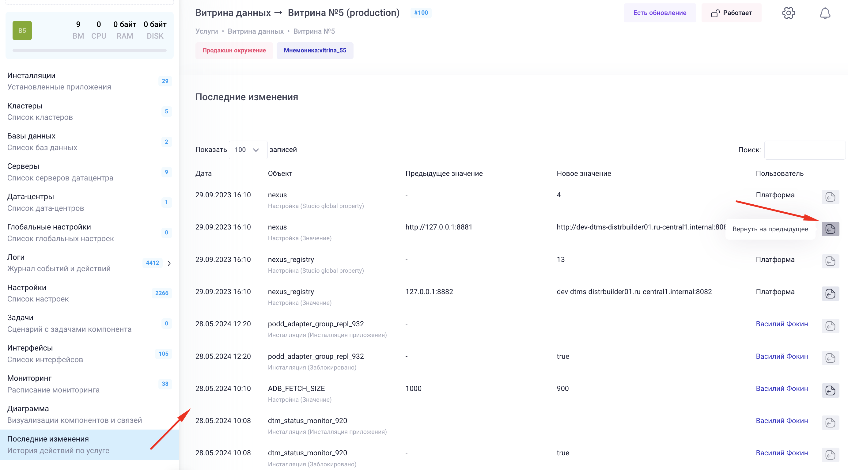This screenshot has height=470, width=848.
Task: Open the settings gear icon
Action: [789, 13]
